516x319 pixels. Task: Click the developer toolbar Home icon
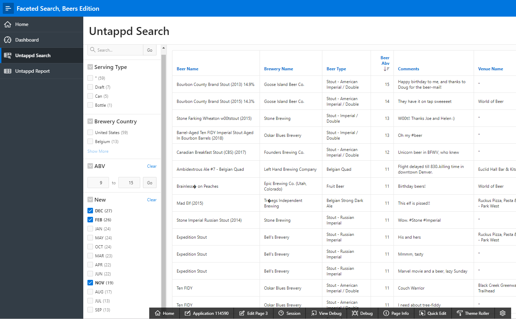pos(158,313)
